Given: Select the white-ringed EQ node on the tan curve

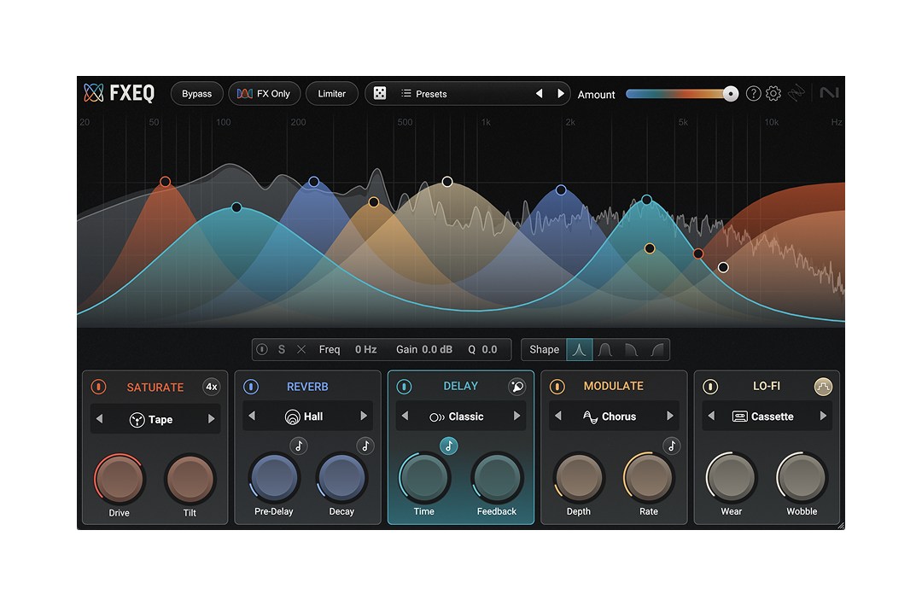Looking at the screenshot, I should click(447, 182).
